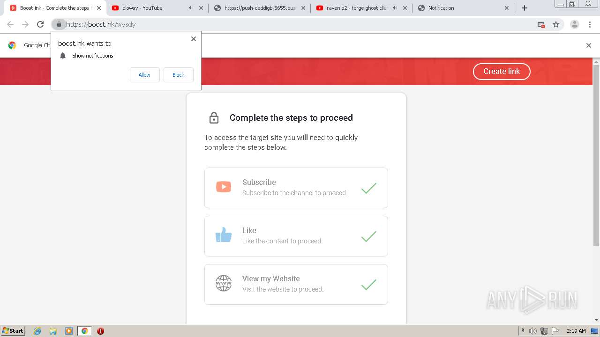600x337 pixels.
Task: Click the blocked popup icon in address bar
Action: coord(541,24)
